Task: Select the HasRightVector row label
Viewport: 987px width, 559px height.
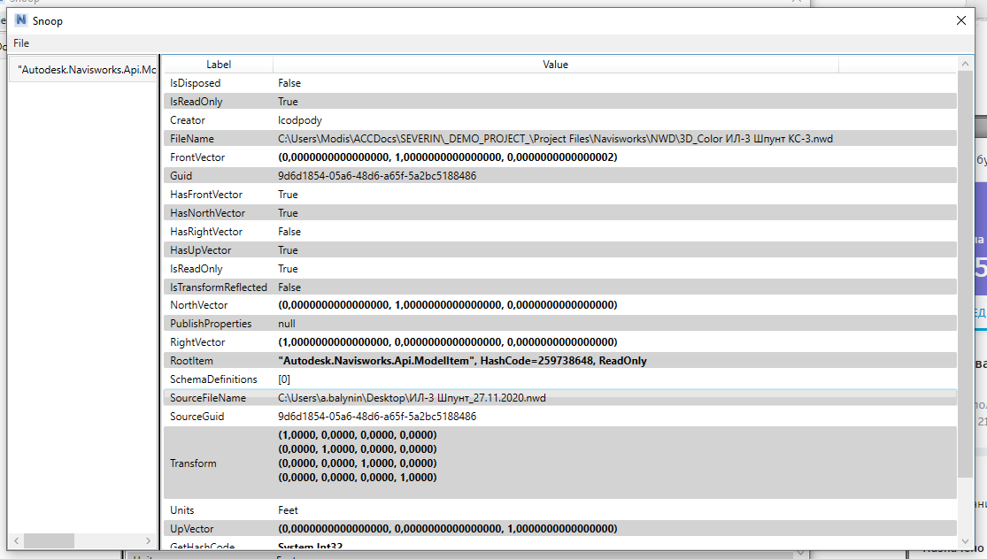Action: 206,232
